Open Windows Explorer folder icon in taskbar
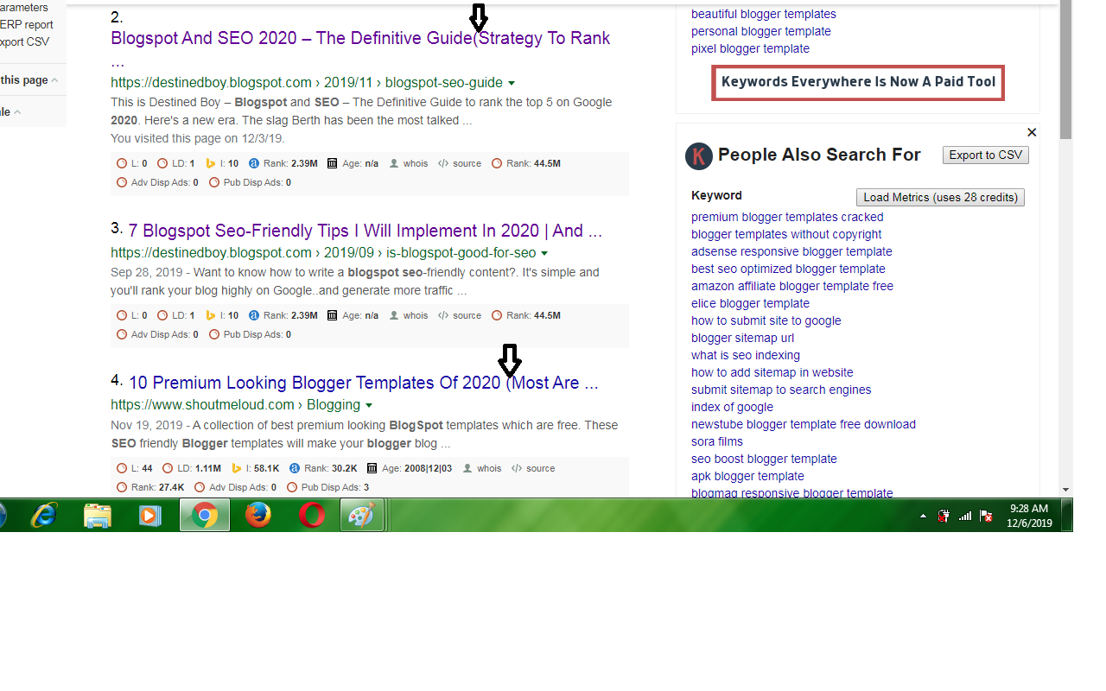 point(97,516)
